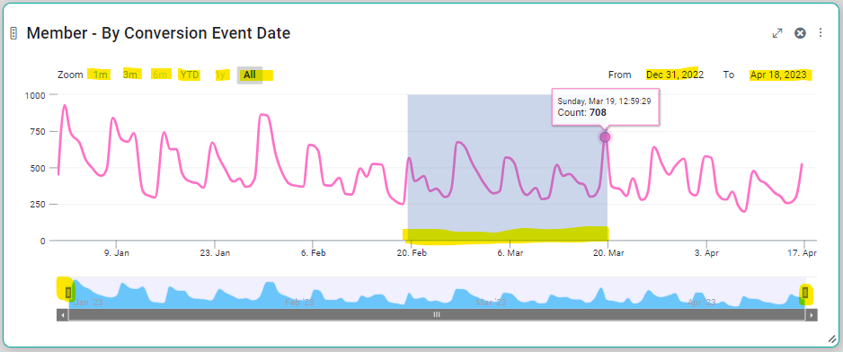
Task: Set zoom range to 3m
Action: (130, 75)
